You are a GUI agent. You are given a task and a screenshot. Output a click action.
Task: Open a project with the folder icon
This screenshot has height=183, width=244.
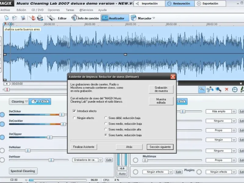tap(15, 18)
